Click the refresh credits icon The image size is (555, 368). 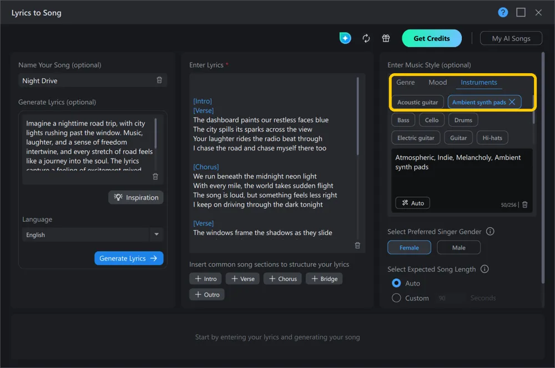tap(366, 38)
